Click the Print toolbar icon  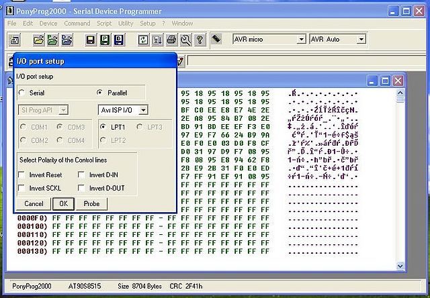pos(172,40)
